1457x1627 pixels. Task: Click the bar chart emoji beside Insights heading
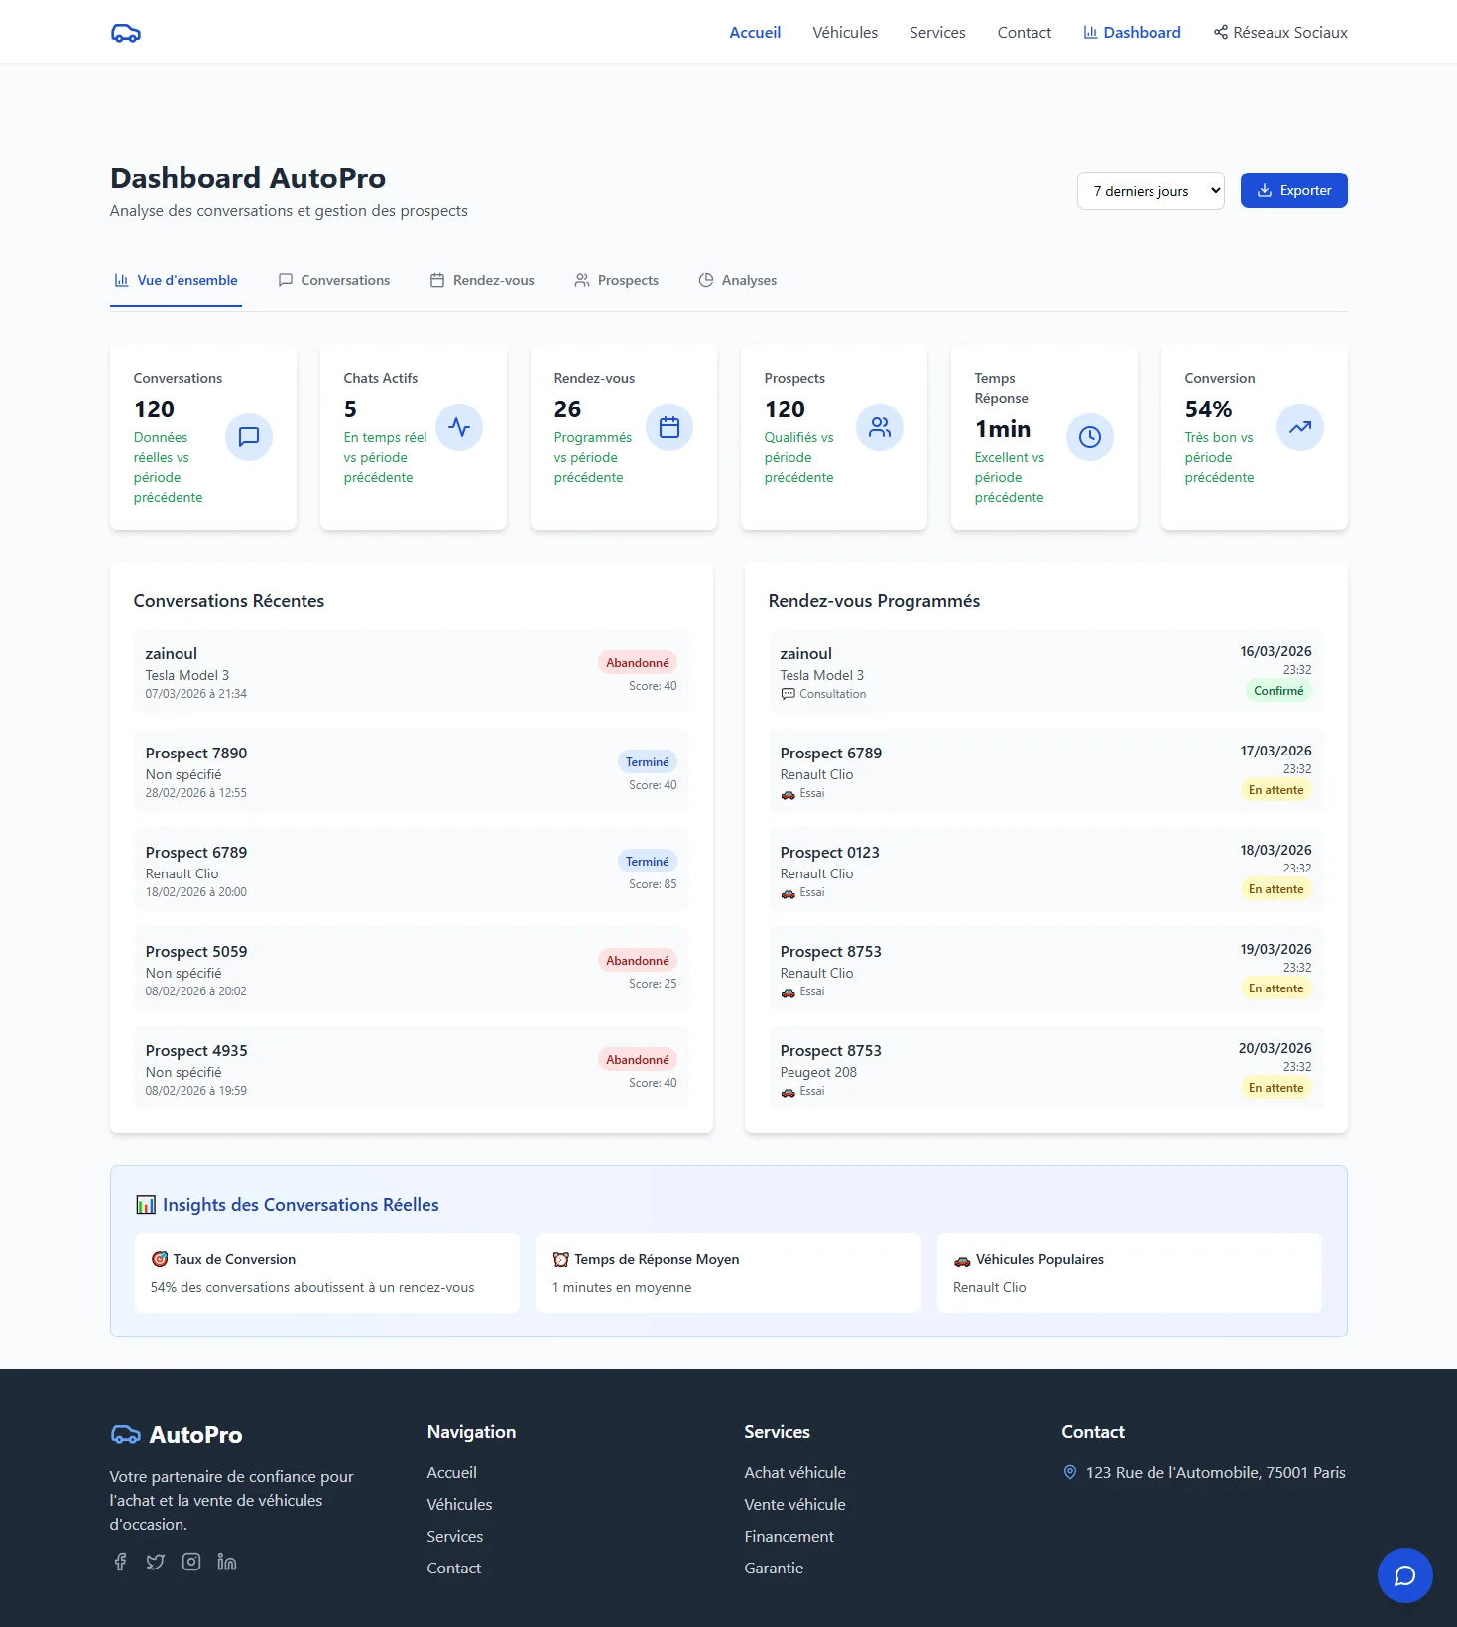point(146,1205)
